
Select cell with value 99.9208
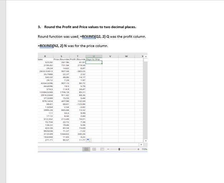pos(46,131)
